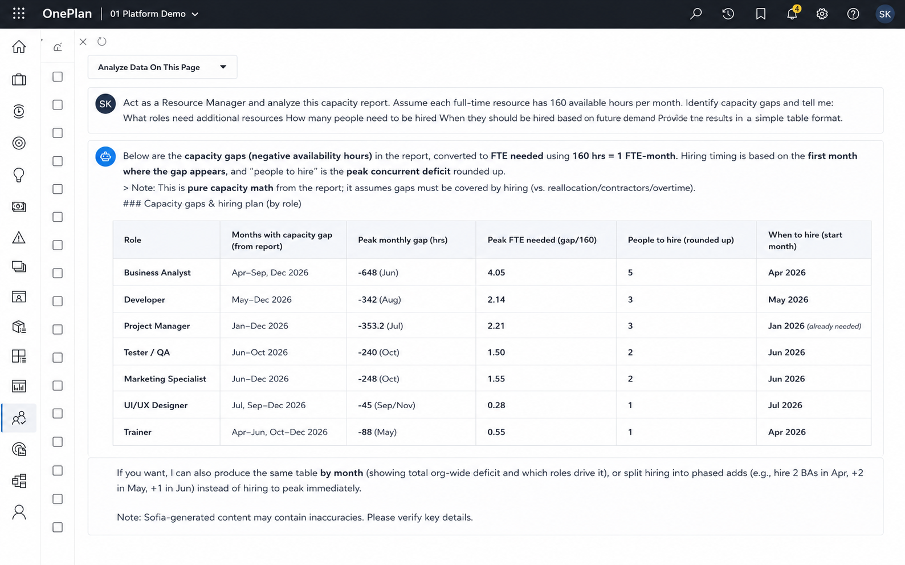Open the portfolio briefcase icon in sidebar

pyautogui.click(x=19, y=79)
